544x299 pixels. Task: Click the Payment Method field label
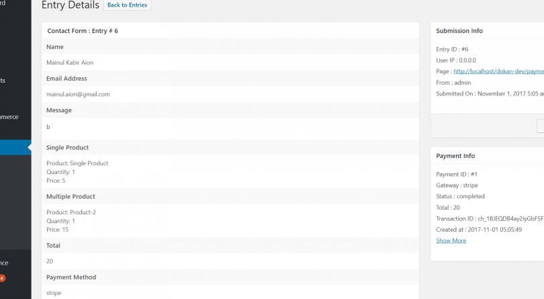click(x=71, y=277)
